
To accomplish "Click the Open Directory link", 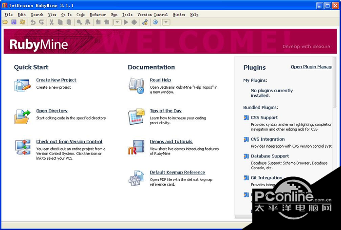I will pyautogui.click(x=52, y=111).
